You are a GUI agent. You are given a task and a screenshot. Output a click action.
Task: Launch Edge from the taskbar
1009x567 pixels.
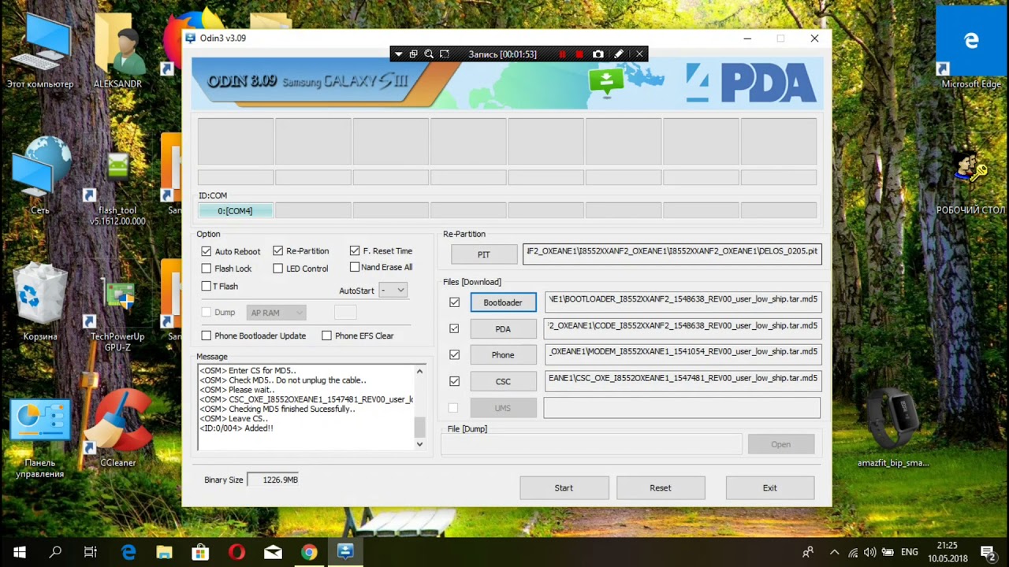[x=128, y=552]
